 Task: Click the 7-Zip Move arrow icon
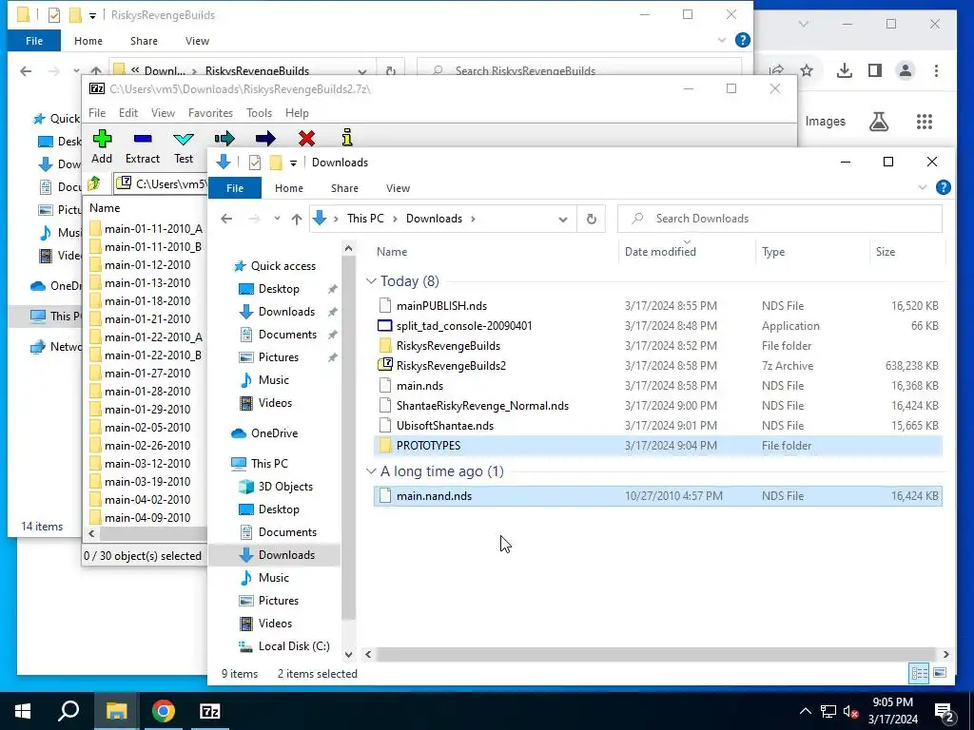point(265,139)
